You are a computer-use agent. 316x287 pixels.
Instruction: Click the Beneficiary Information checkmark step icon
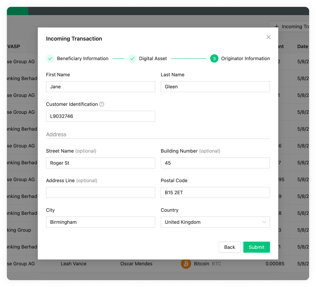pos(50,58)
